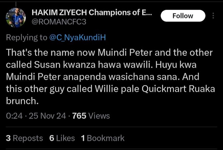Image resolution: width=223 pixels, height=150 pixels.
Task: Click the truncated 'Champions of E...' name text
Action: pos(121,13)
